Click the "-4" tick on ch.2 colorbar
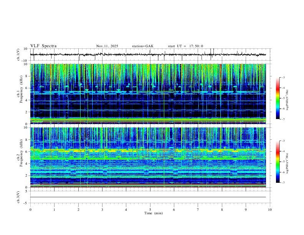Screen dimensions: 304x235 pyautogui.click(x=283, y=151)
